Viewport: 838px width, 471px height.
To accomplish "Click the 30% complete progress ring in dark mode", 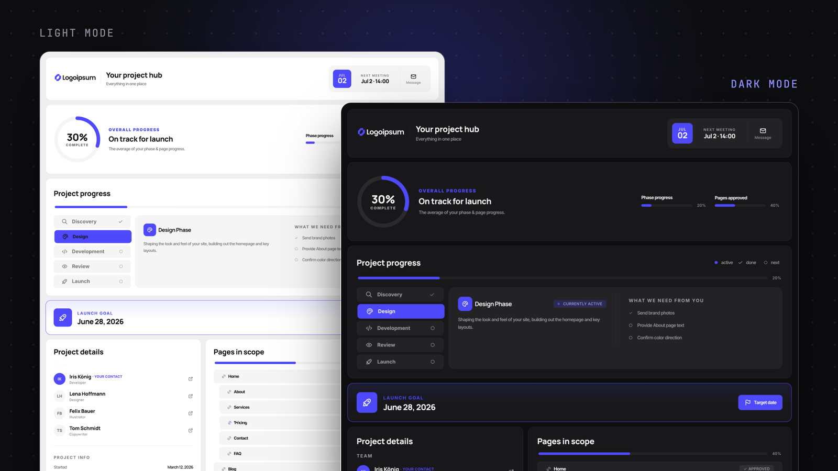I will click(x=383, y=201).
